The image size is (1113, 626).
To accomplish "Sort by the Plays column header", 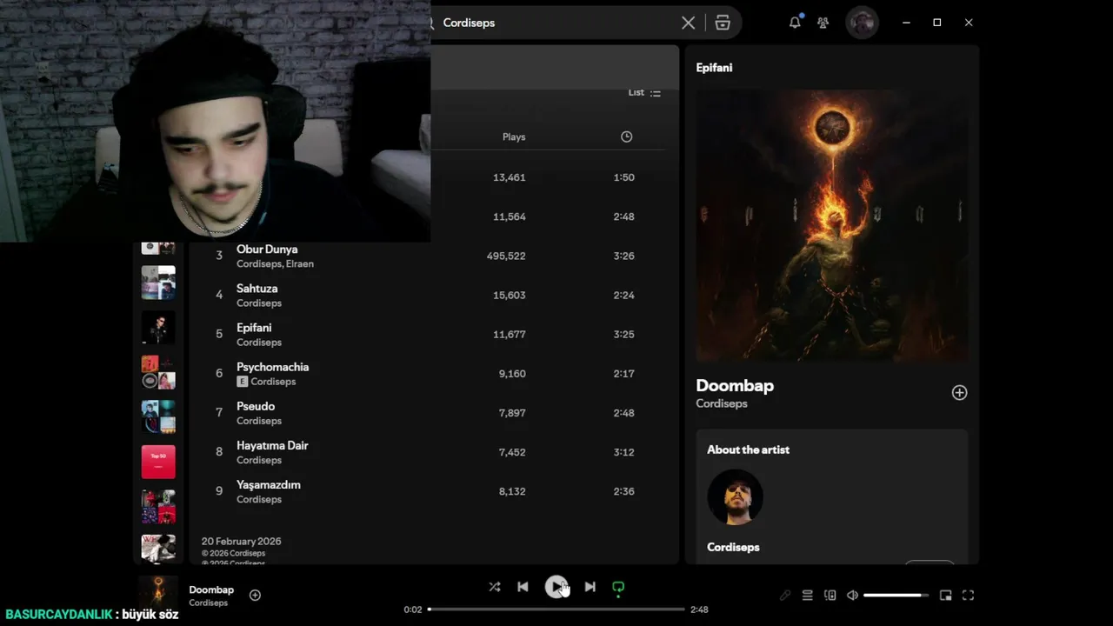I will pos(514,137).
